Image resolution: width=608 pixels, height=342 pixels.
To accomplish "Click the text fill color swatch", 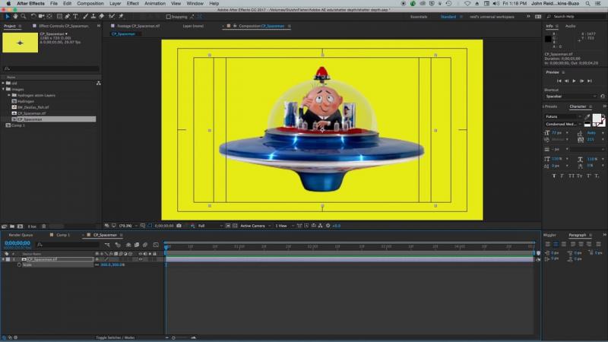I will coord(597,119).
